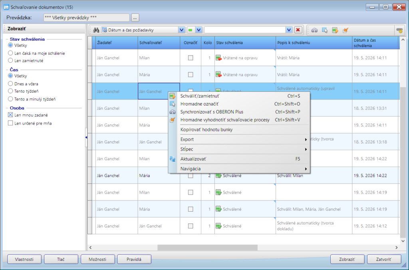The width and height of the screenshot is (409, 270).
Task: Click the Prevádzka text field
Action: 86,18
